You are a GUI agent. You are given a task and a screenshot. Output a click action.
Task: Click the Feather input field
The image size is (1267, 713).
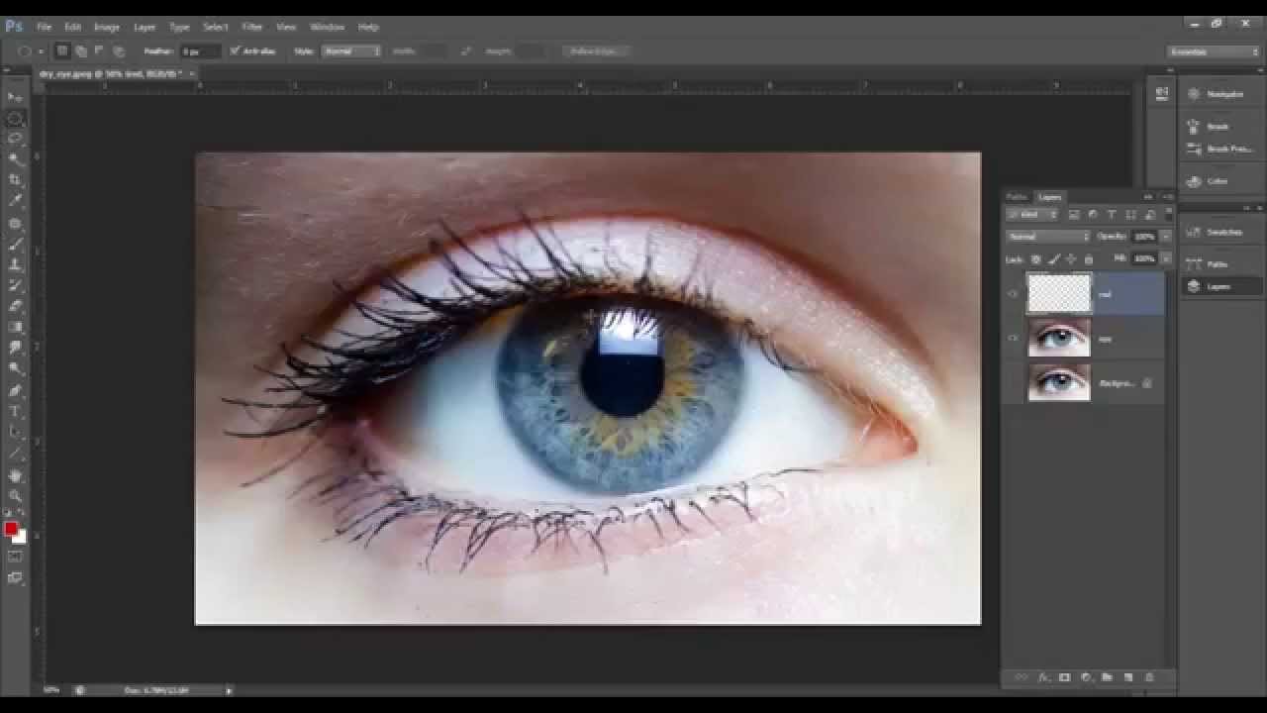click(198, 51)
